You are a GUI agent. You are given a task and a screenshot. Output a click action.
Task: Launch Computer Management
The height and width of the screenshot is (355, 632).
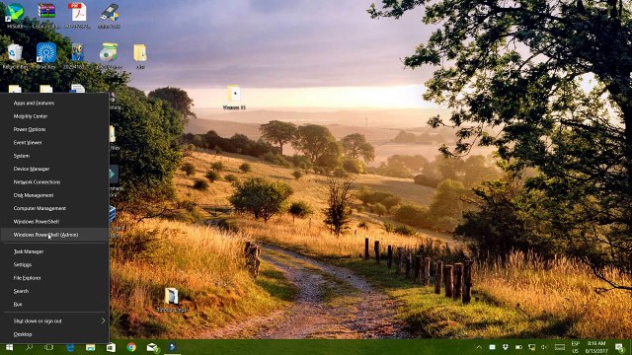[x=54, y=208]
